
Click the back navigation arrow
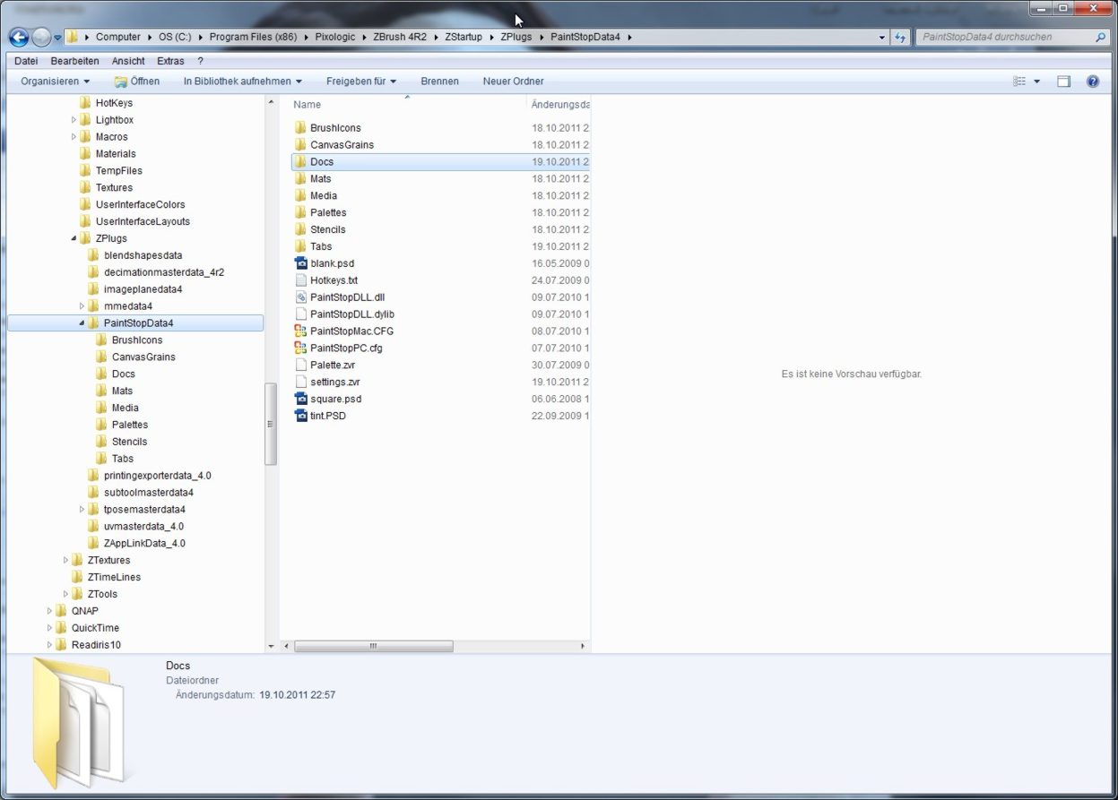[18, 37]
